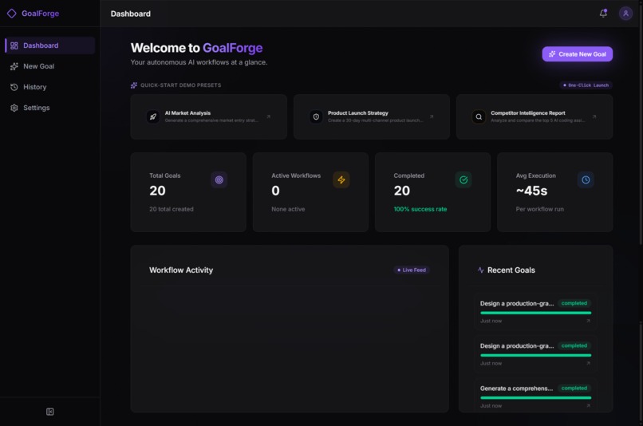This screenshot has width=643, height=426.
Task: Click the target icon in Total Goals card
Action: click(219, 179)
